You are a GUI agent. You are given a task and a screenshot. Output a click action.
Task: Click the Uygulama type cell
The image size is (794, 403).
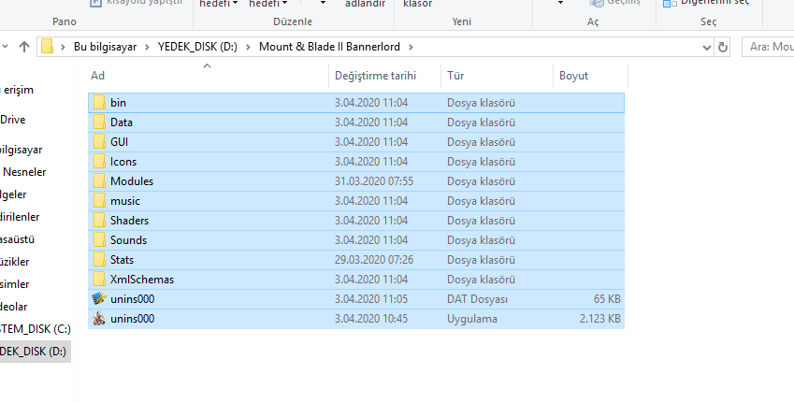coord(472,319)
